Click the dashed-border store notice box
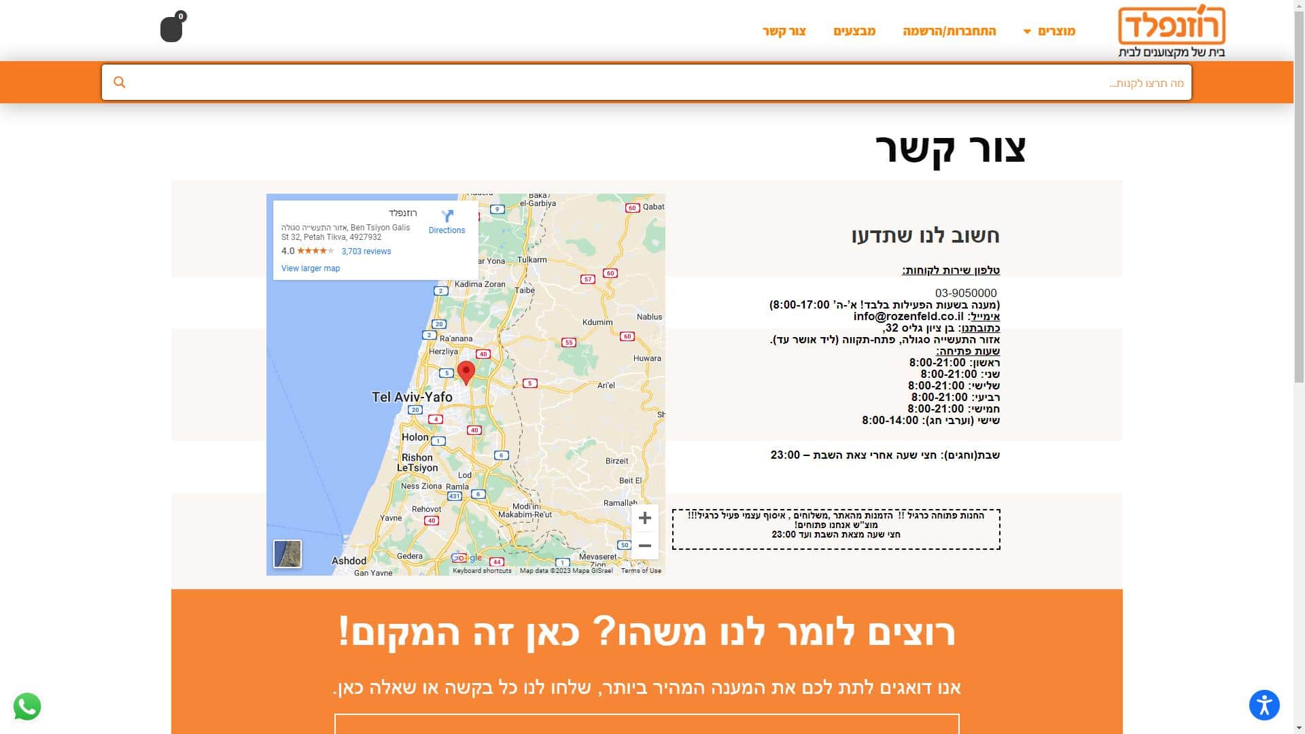Image resolution: width=1305 pixels, height=734 pixels. point(836,529)
